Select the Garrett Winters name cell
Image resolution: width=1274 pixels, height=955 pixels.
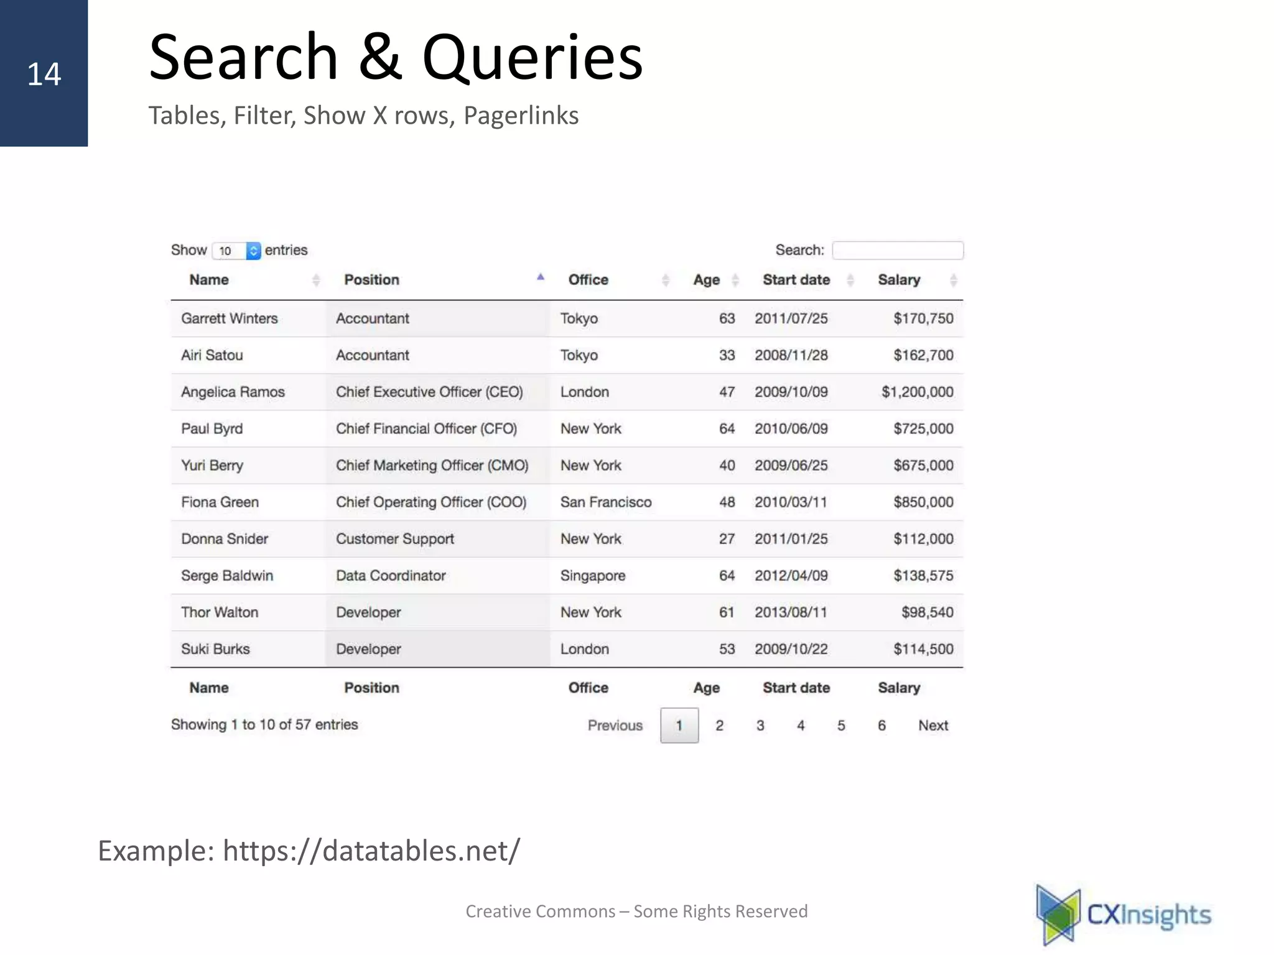230,318
